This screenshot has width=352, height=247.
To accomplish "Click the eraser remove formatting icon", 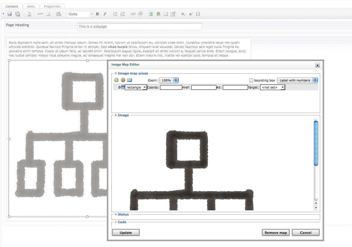I will [x=48, y=14].
